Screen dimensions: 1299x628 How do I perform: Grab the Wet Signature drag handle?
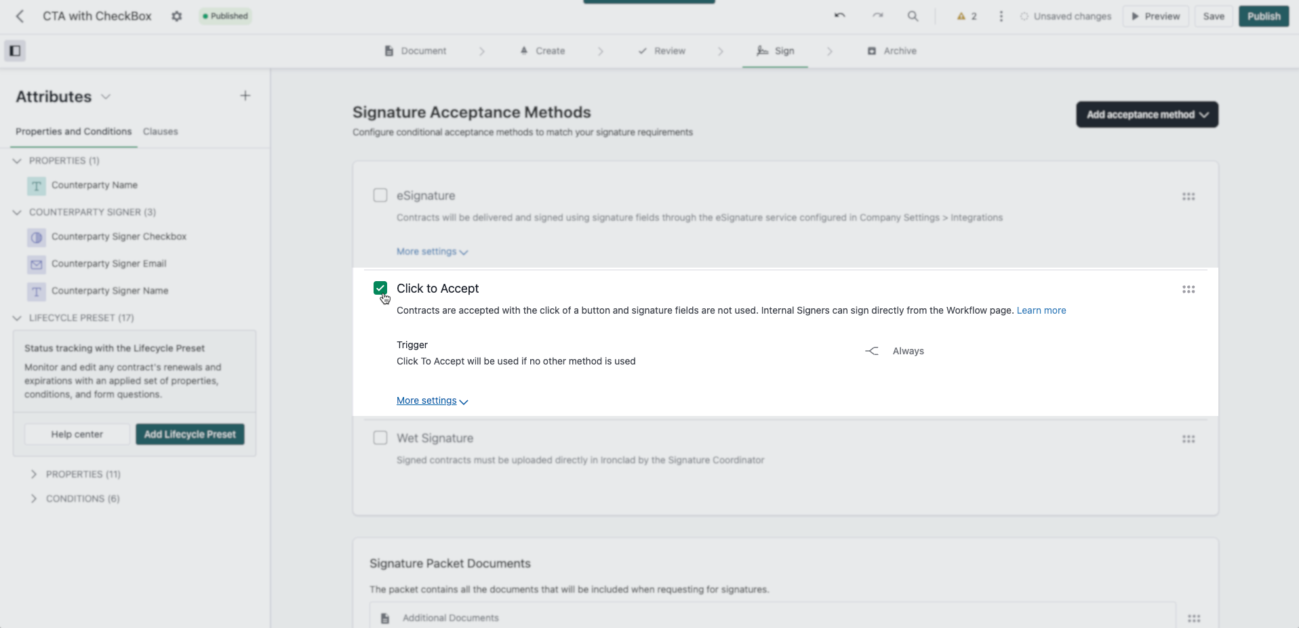[x=1188, y=439]
